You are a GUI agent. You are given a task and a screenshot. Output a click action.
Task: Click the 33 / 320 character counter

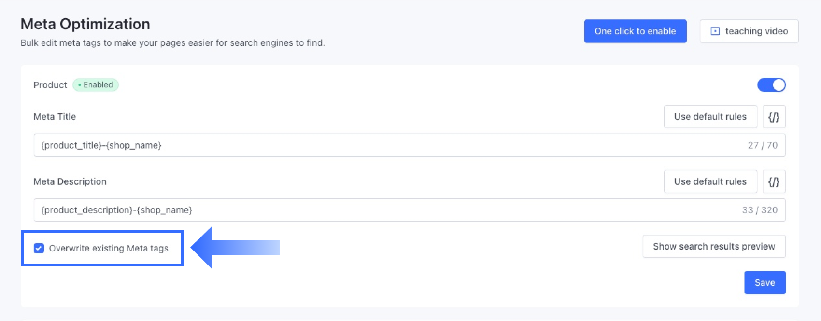[x=760, y=210]
